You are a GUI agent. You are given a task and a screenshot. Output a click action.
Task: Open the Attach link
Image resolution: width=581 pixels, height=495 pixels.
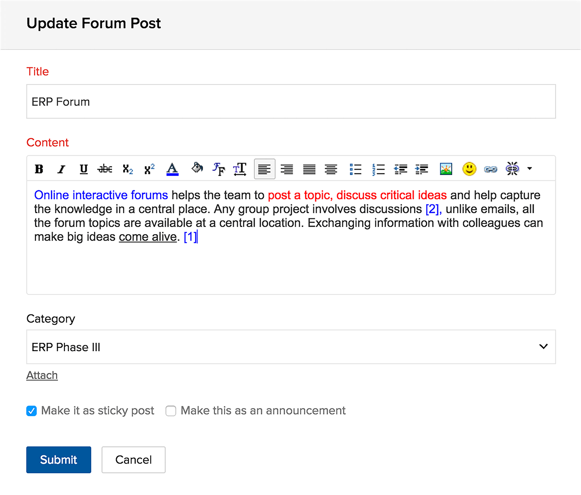click(42, 376)
